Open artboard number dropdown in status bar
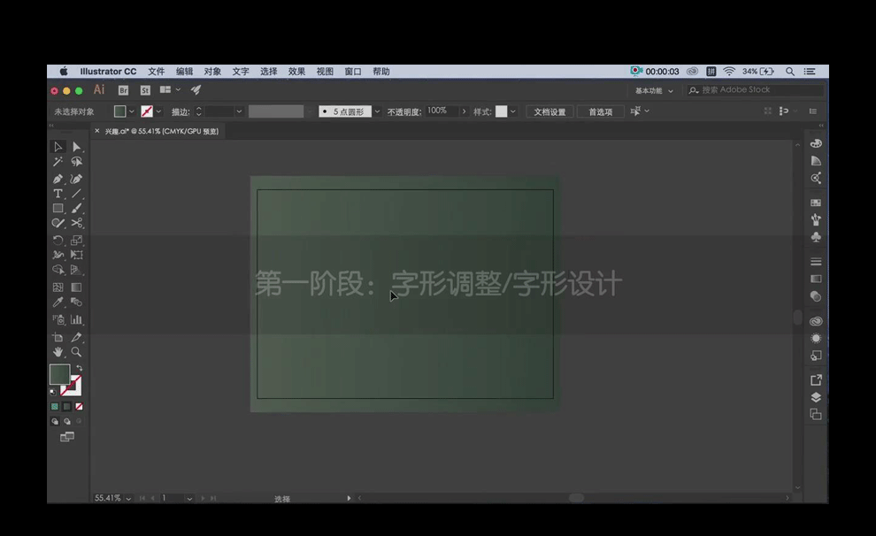 [x=190, y=499]
